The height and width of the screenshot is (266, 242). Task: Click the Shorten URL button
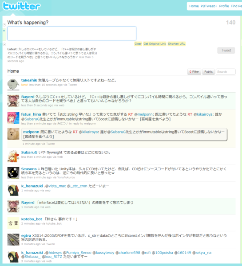pyautogui.click(x=177, y=44)
